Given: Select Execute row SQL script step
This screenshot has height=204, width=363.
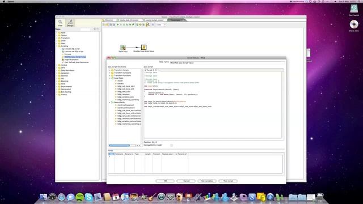Looking at the screenshot, I should [x=74, y=52].
